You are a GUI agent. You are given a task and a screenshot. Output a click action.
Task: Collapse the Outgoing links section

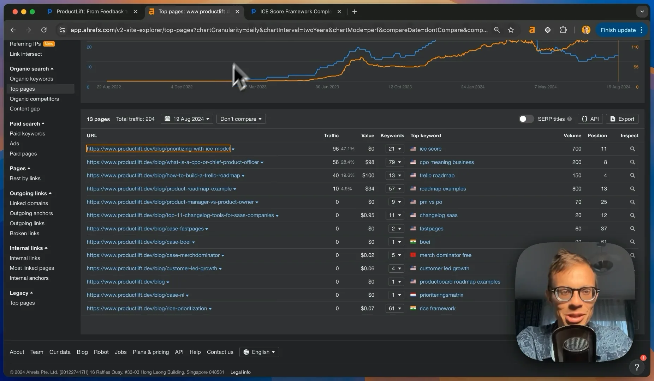30,193
